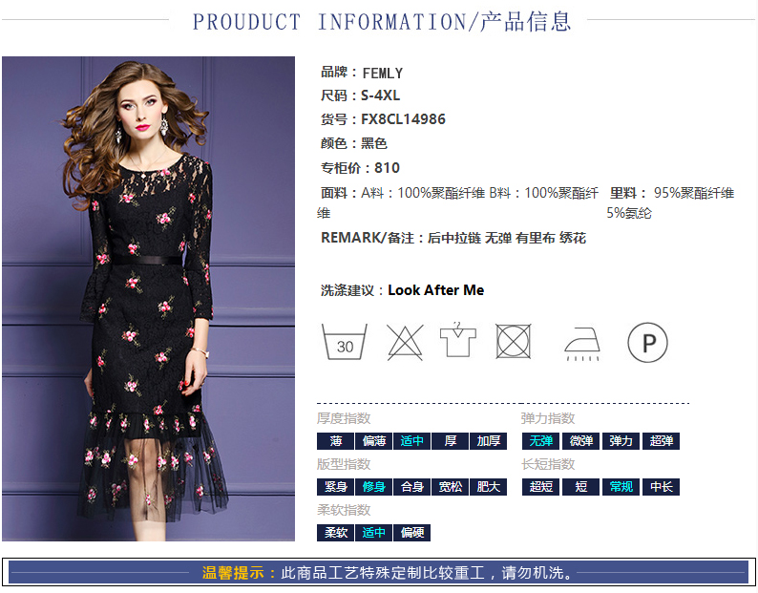Click the 柔软指数 heading
Viewport: 758px width, 593px height.
pos(344,510)
